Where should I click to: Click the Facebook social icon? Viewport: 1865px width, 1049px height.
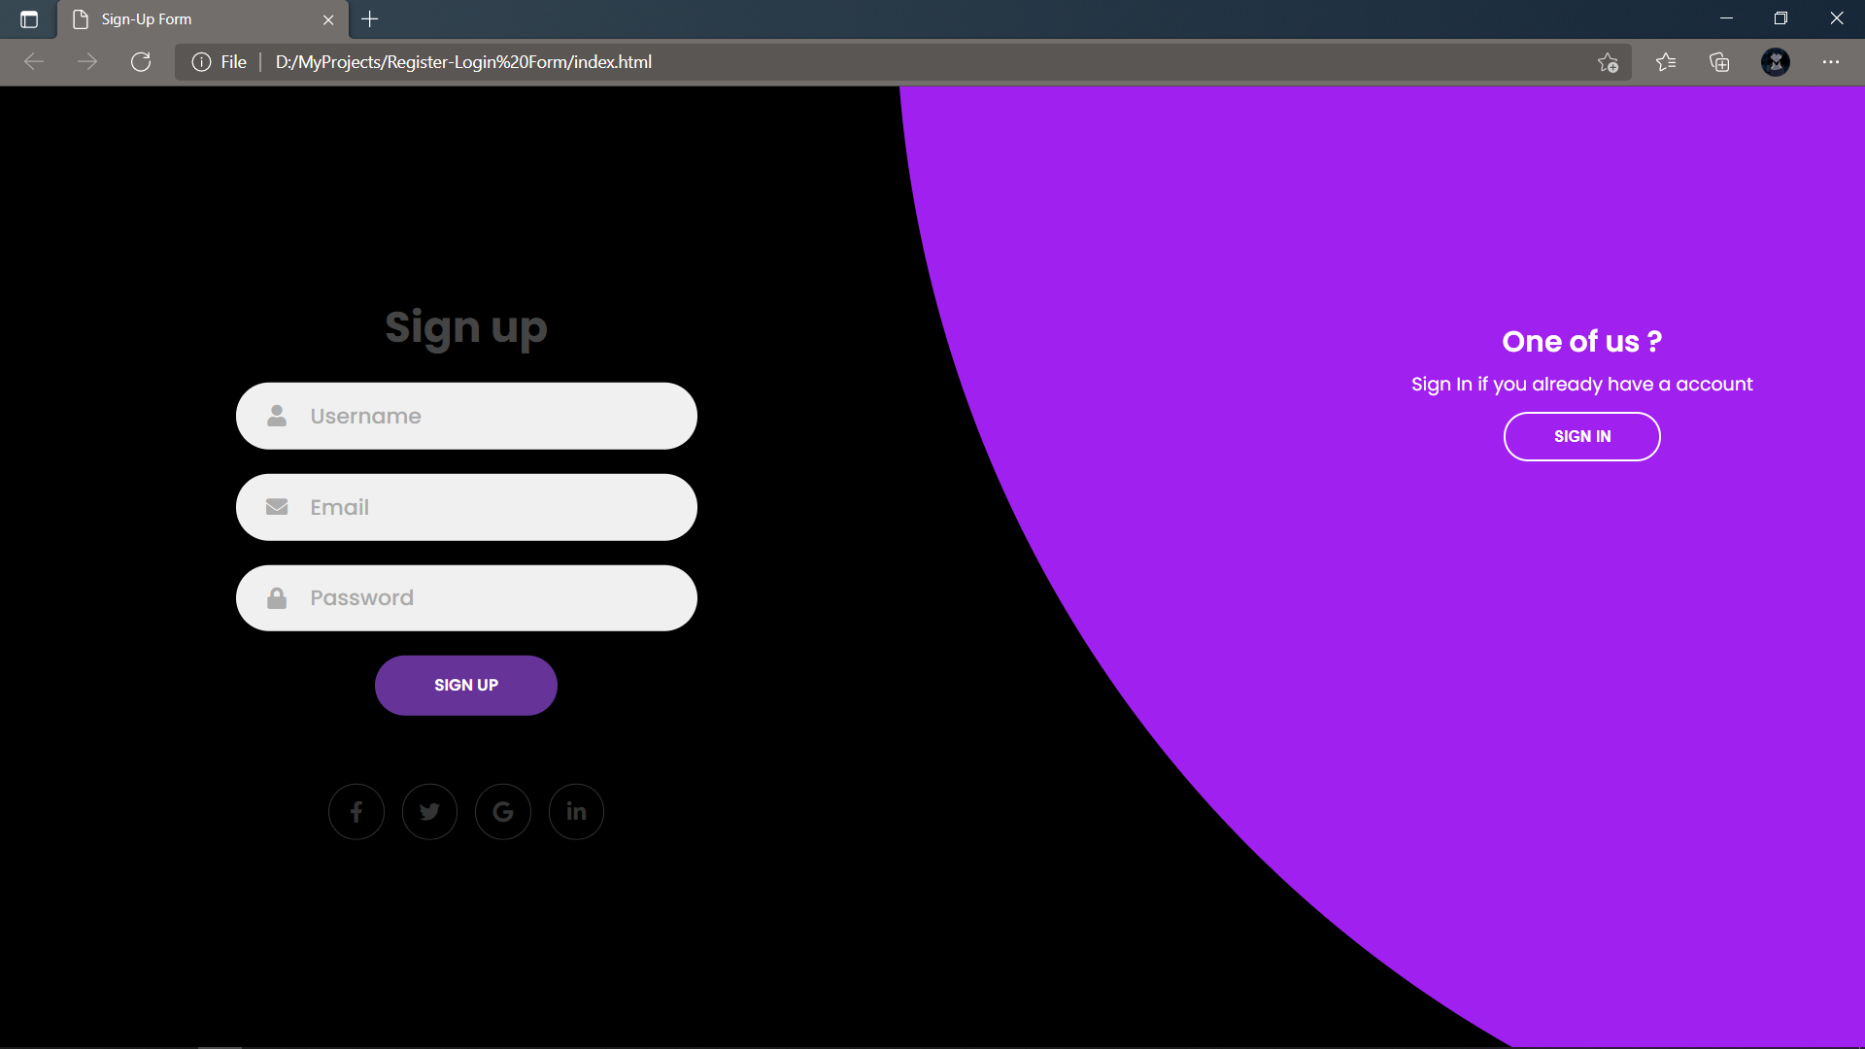click(356, 812)
